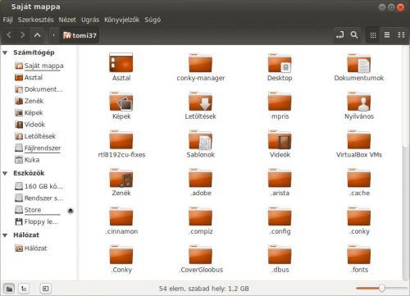Select Letöltések in the sidebar
The width and height of the screenshot is (410, 296).
[x=35, y=136]
